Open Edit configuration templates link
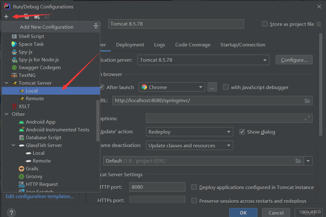The image size is (326, 217). 40,196
